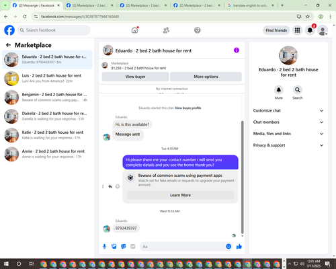Image resolution: width=336 pixels, height=269 pixels.
Task: Attach a file with the image icon
Action: click(114, 247)
